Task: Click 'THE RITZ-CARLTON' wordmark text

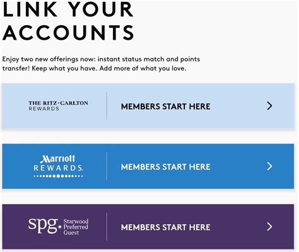Action: [x=58, y=103]
